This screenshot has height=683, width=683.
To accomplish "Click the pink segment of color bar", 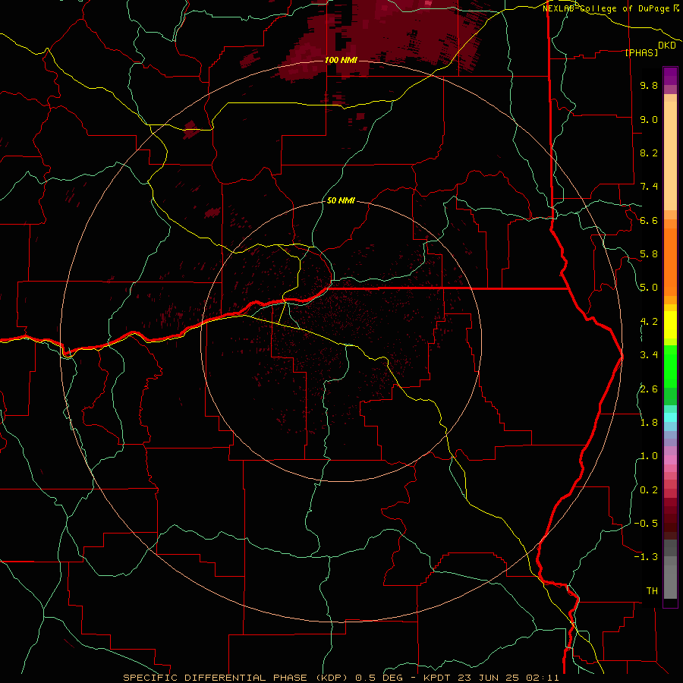I will pyautogui.click(x=670, y=460).
